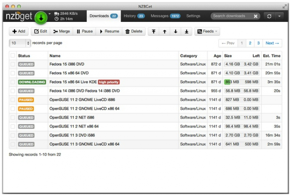291x196 pixels.
Task: Clear the search box with X icon
Action: pyautogui.click(x=255, y=16)
